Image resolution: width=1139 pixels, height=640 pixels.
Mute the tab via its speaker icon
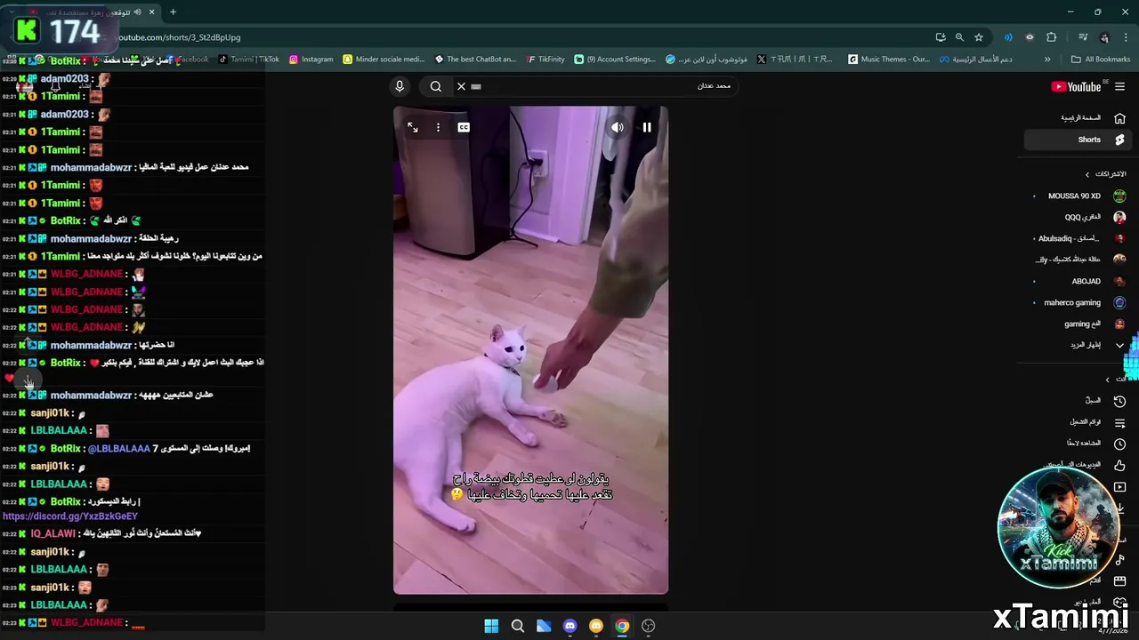point(137,12)
